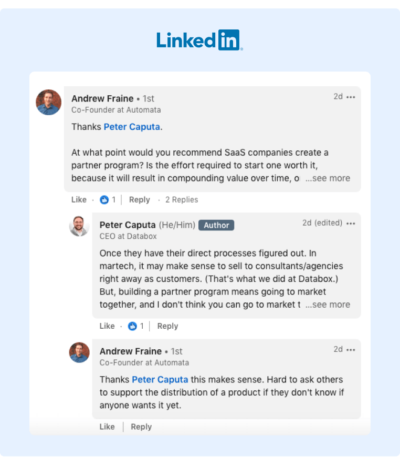Click the Peter Caputa mention in Andrew's last comment

tap(160, 379)
